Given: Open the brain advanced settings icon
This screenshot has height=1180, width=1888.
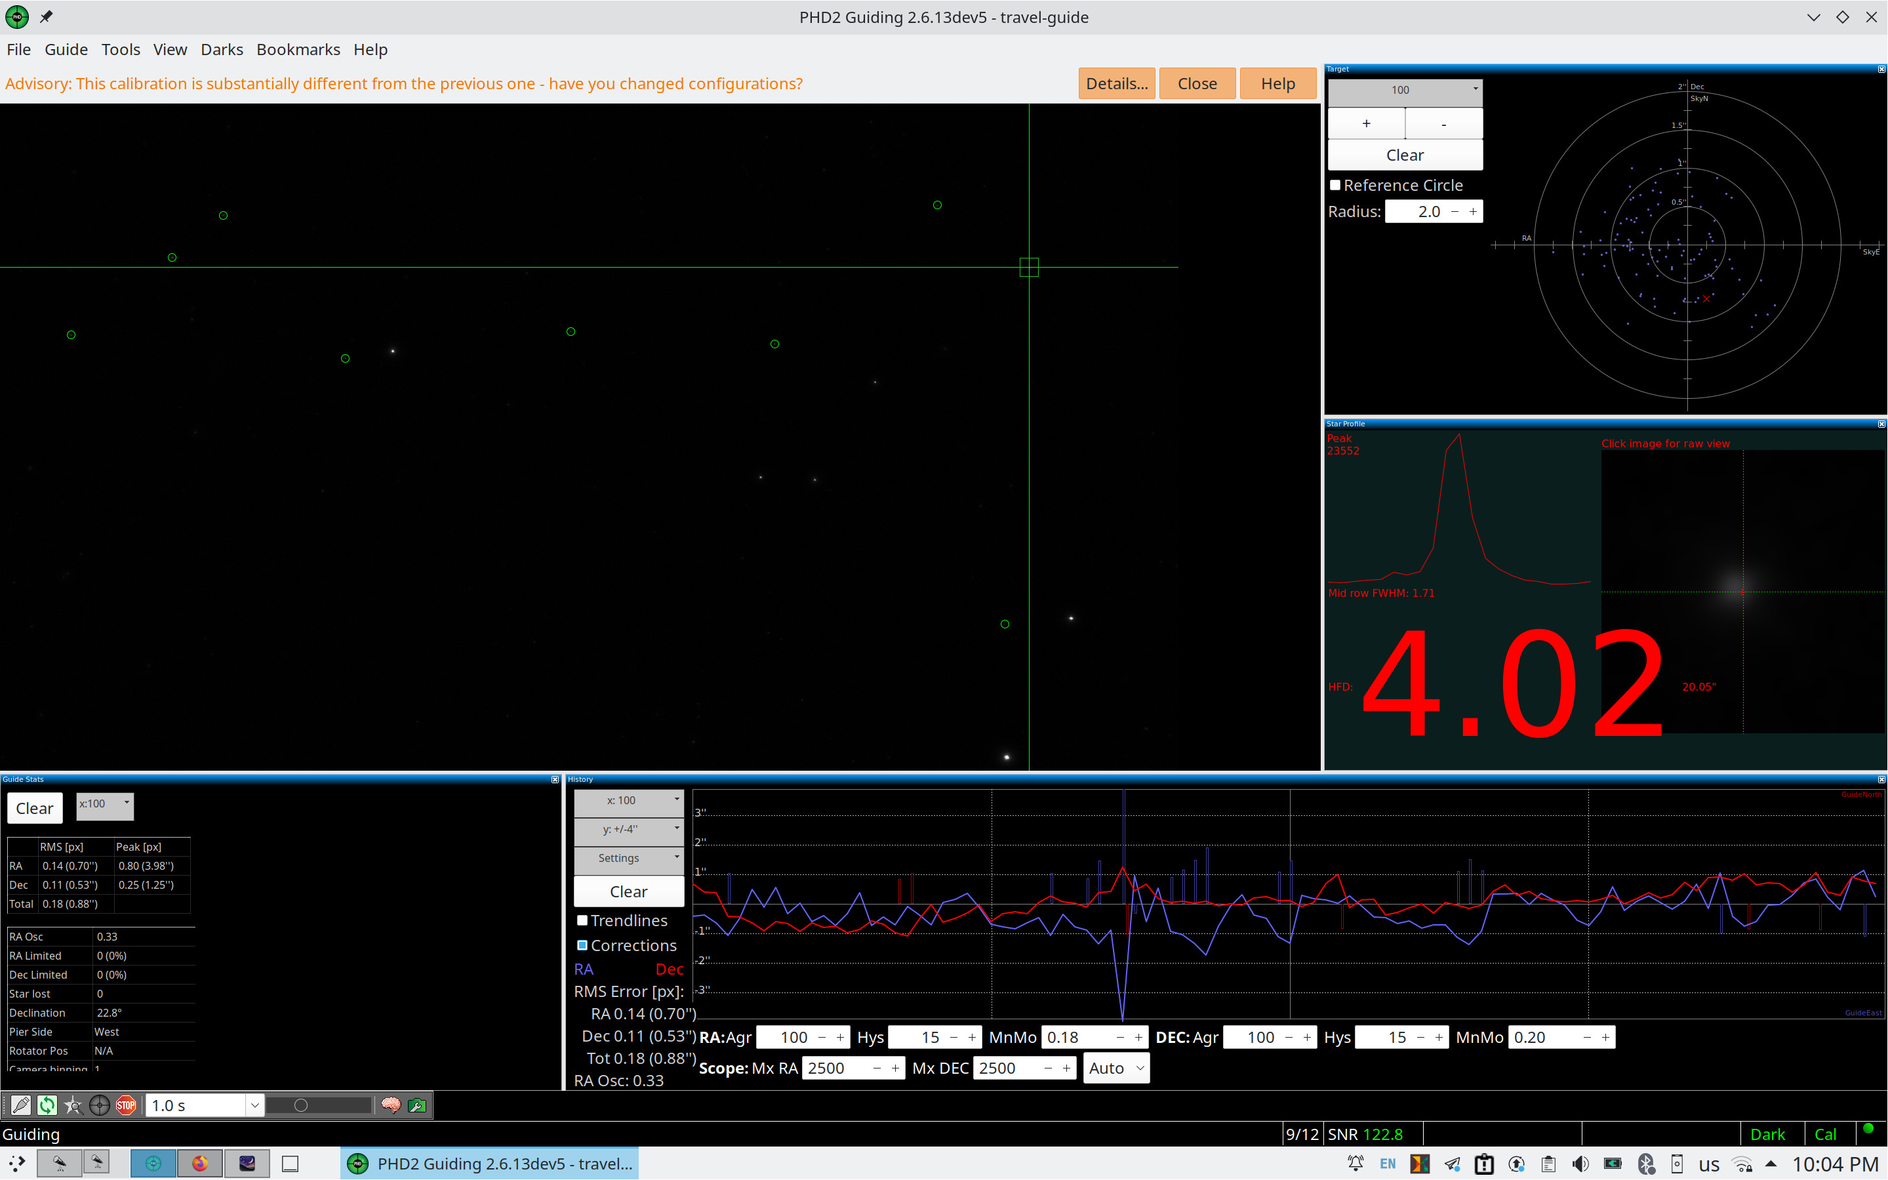Looking at the screenshot, I should coord(391,1105).
